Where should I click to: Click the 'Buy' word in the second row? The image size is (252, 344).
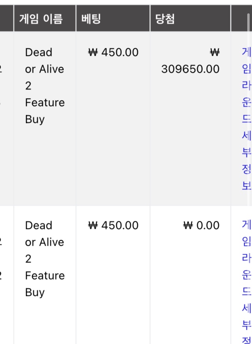[x=35, y=292]
